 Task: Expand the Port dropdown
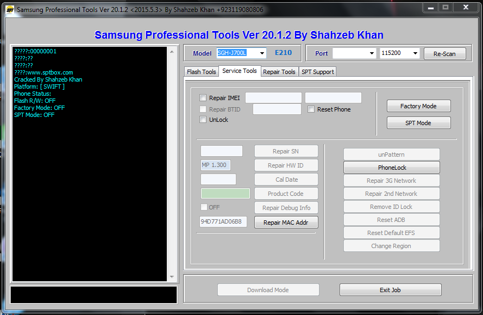[x=372, y=53]
